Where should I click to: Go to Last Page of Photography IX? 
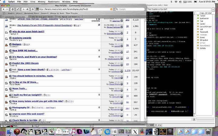pos(50,108)
